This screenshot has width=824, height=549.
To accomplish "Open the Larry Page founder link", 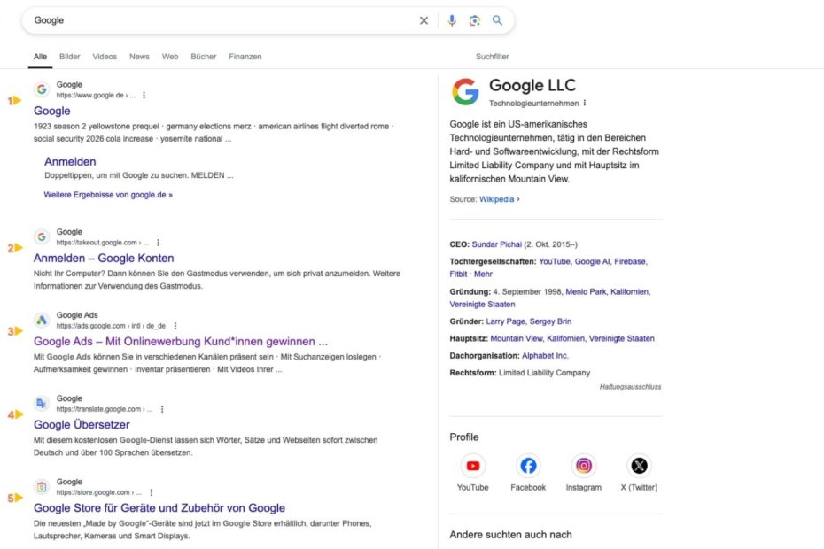I will [x=506, y=321].
